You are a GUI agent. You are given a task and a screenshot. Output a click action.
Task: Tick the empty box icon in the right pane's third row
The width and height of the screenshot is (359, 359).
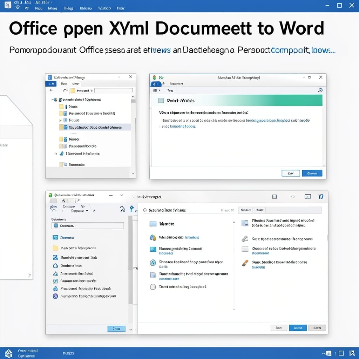point(245,249)
